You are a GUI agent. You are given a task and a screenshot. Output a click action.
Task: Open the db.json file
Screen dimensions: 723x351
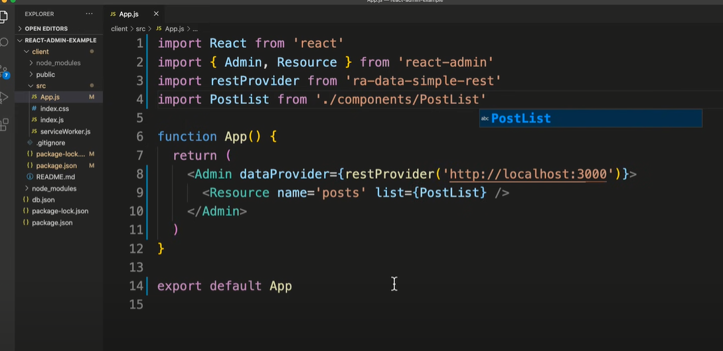pos(43,200)
